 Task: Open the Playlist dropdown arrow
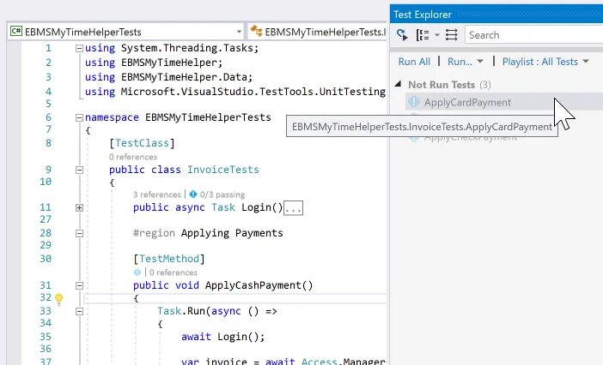(x=586, y=62)
